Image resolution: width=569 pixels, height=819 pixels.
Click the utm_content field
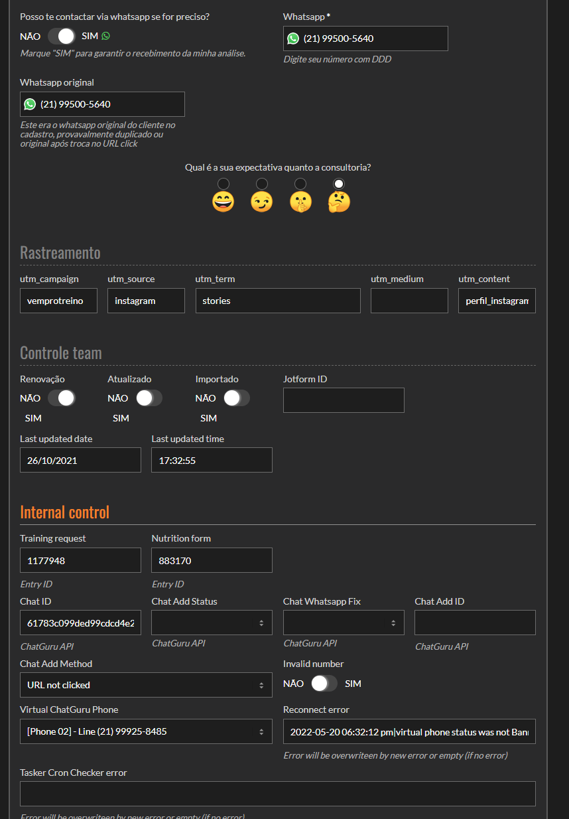(x=497, y=301)
